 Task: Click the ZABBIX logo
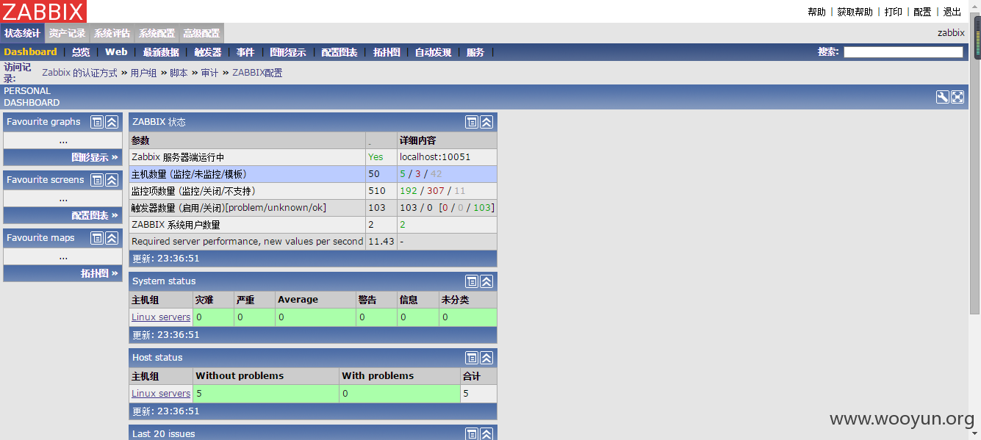pos(43,11)
